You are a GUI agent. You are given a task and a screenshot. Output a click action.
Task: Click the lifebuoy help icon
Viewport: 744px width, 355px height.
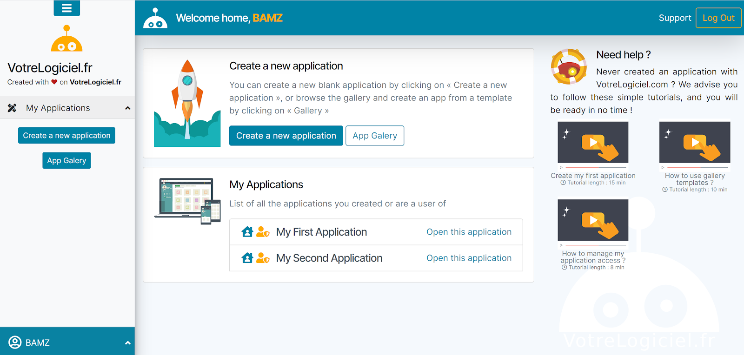(568, 67)
